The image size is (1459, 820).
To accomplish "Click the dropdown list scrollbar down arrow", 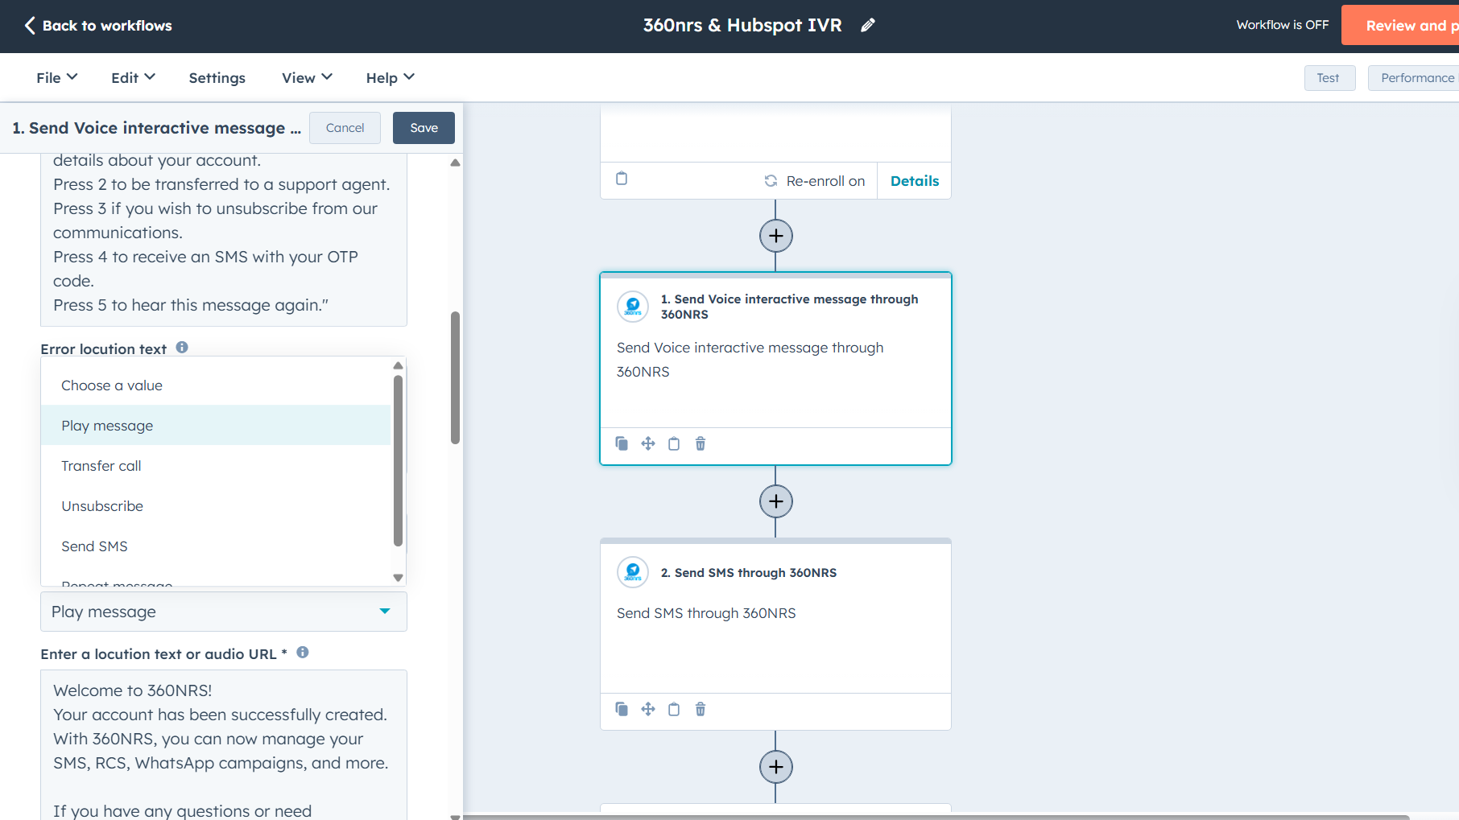I will 398,577.
